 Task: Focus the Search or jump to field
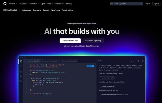(x=127, y=4)
